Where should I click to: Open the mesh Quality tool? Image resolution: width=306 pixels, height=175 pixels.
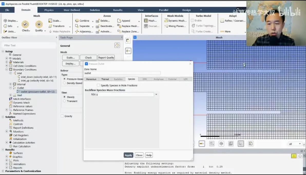click(x=39, y=24)
